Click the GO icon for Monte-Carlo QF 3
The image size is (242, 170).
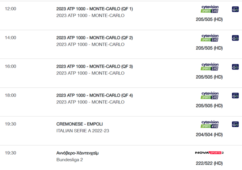coord(235,67)
